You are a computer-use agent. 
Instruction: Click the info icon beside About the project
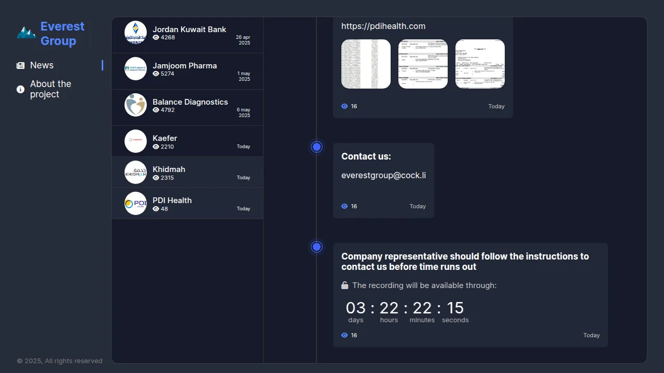pyautogui.click(x=21, y=90)
